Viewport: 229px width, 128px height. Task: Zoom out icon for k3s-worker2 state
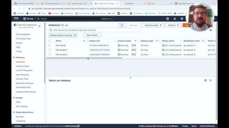(x=135, y=54)
